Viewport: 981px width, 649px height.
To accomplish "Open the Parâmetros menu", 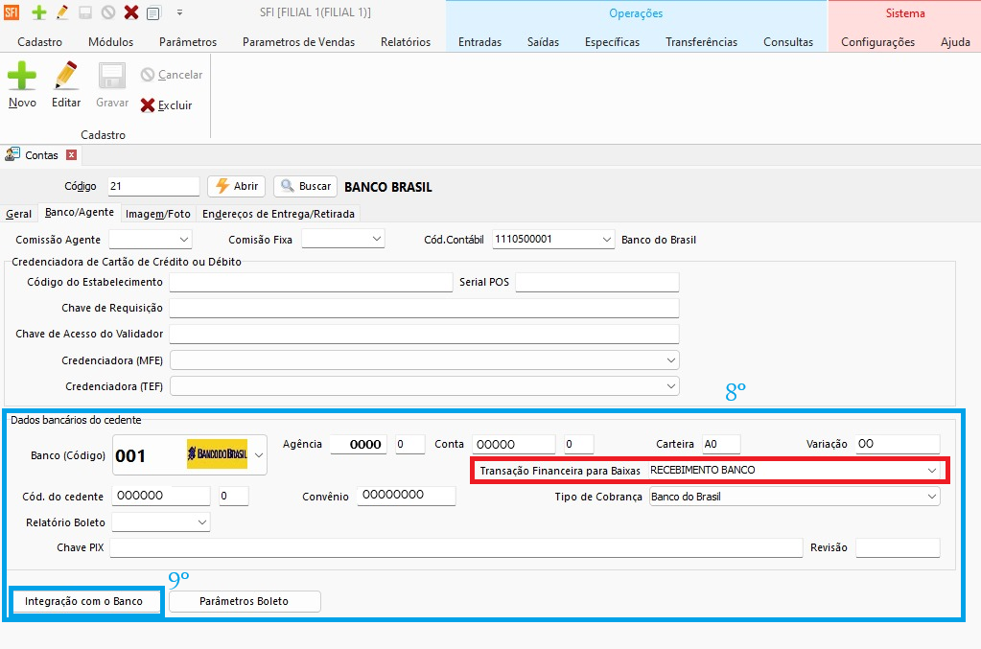I will pos(188,42).
